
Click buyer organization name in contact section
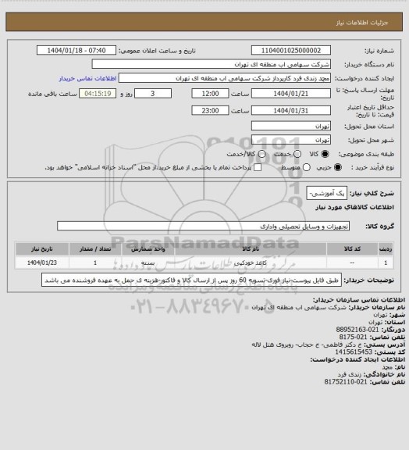pyautogui.click(x=299, y=307)
